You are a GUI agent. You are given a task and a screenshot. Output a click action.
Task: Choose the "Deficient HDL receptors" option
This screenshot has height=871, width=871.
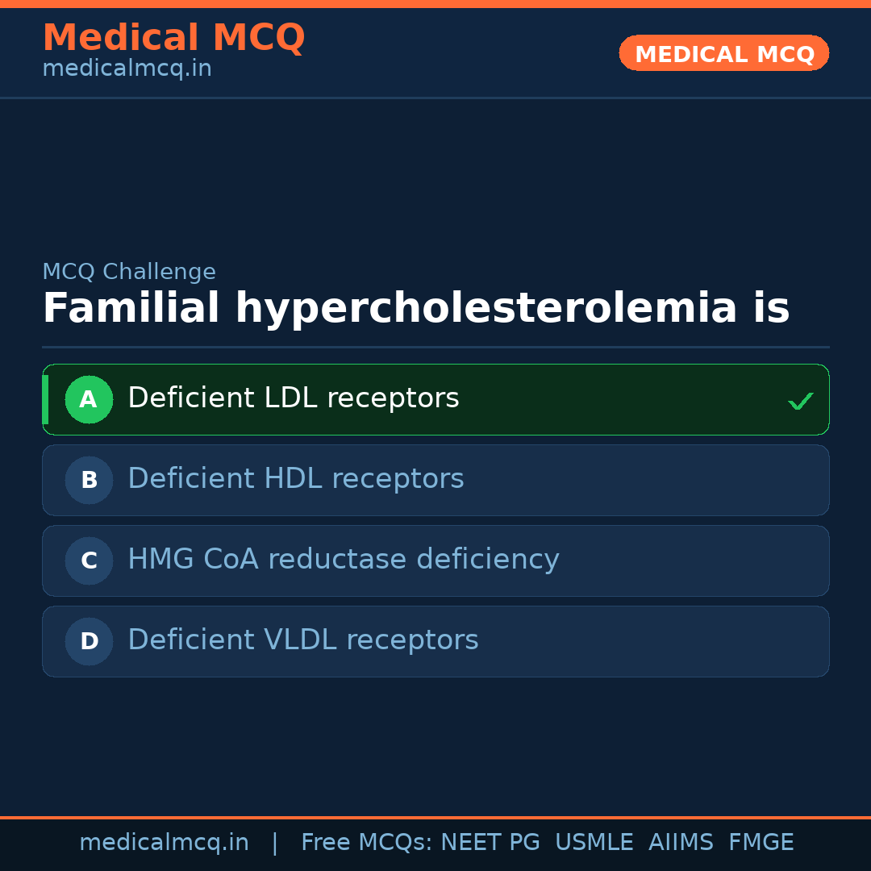click(x=296, y=479)
